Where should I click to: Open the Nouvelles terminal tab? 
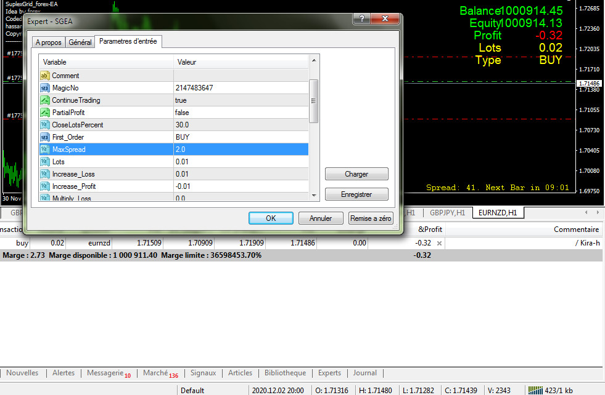[x=22, y=373]
